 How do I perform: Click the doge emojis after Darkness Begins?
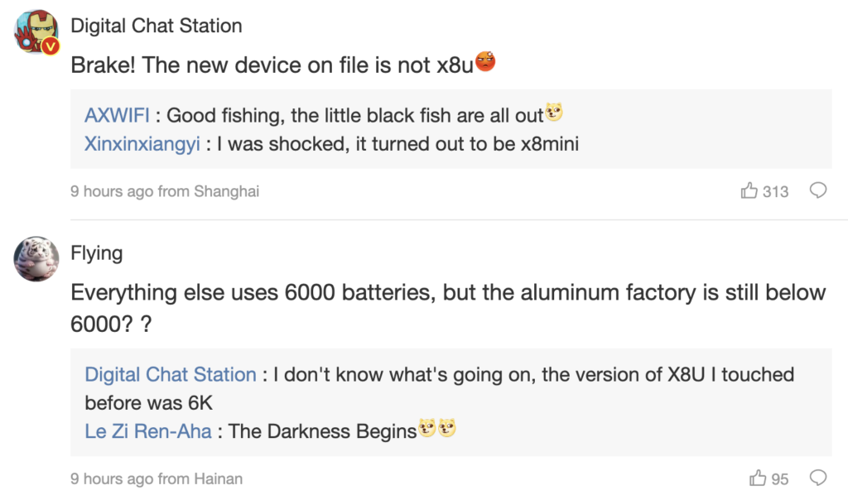coord(438,430)
